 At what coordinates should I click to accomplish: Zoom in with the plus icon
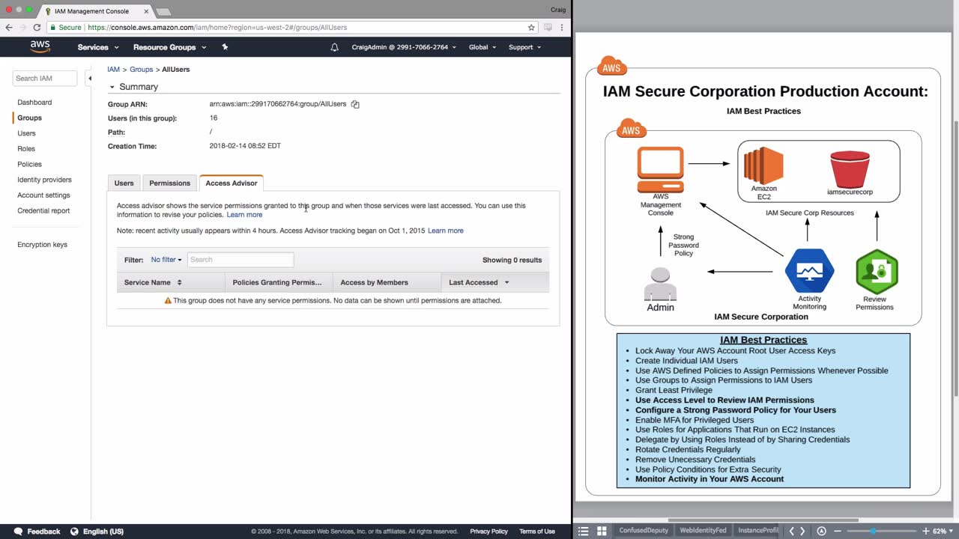926,531
